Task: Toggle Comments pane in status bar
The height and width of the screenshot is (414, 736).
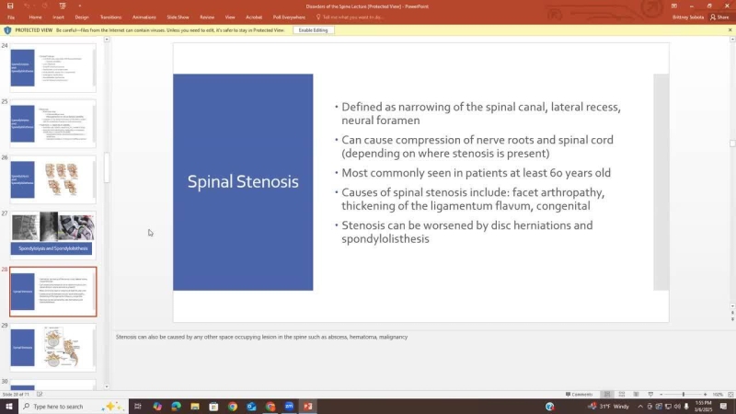Action: pos(581,394)
